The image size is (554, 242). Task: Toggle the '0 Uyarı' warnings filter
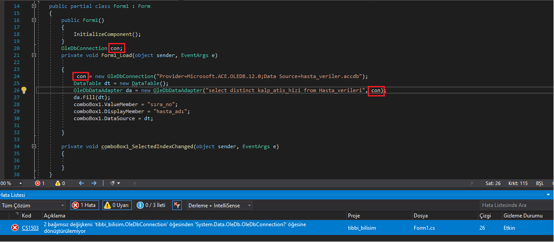coord(117,205)
